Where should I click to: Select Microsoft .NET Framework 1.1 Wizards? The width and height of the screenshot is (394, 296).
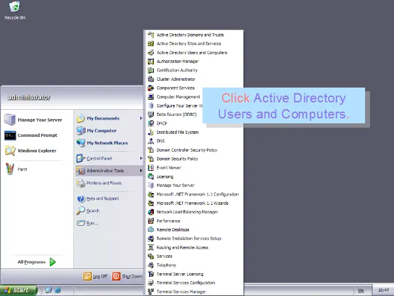point(193,203)
